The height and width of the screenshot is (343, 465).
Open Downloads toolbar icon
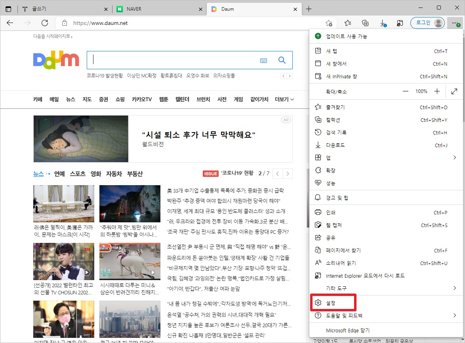383,23
